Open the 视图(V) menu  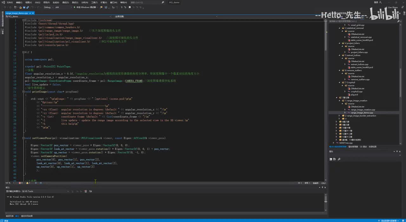tap(28, 2)
